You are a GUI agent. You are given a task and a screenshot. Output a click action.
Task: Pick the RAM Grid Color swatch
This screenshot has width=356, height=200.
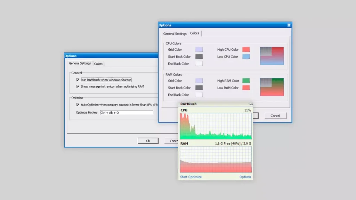click(x=199, y=81)
